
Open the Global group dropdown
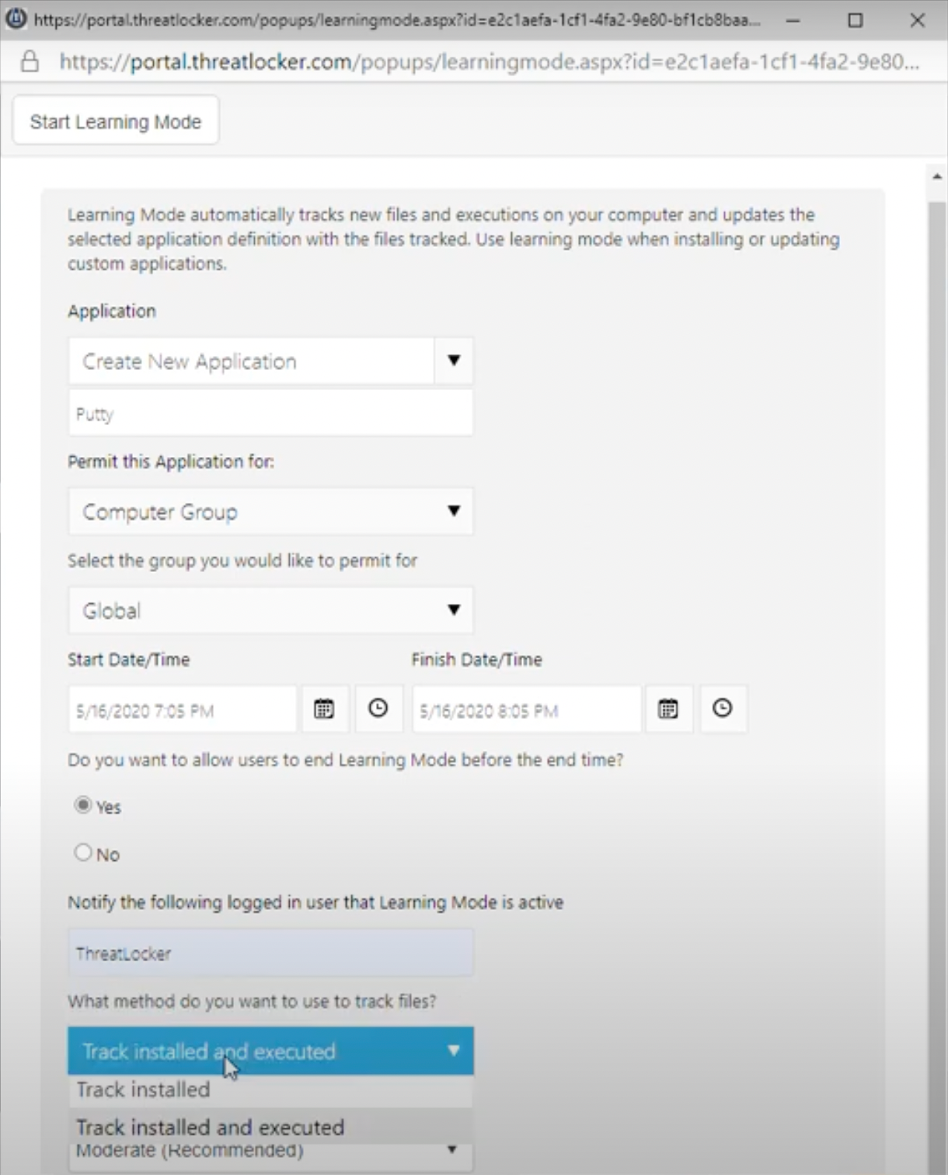click(270, 610)
